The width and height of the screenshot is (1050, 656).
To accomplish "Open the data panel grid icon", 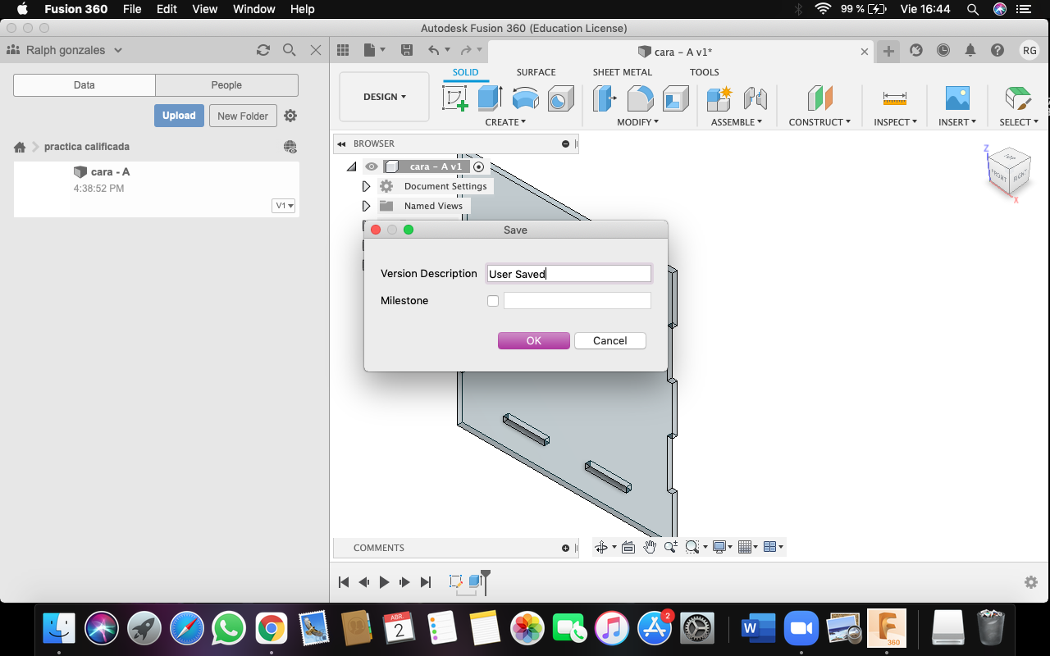I will point(343,50).
